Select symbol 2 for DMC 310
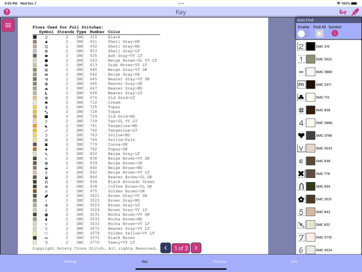Viewport: 362px width, 272px height. (x=301, y=47)
